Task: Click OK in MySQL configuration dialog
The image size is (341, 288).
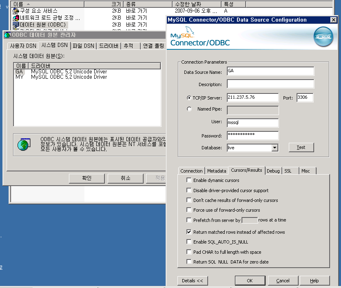Action: pos(250,281)
